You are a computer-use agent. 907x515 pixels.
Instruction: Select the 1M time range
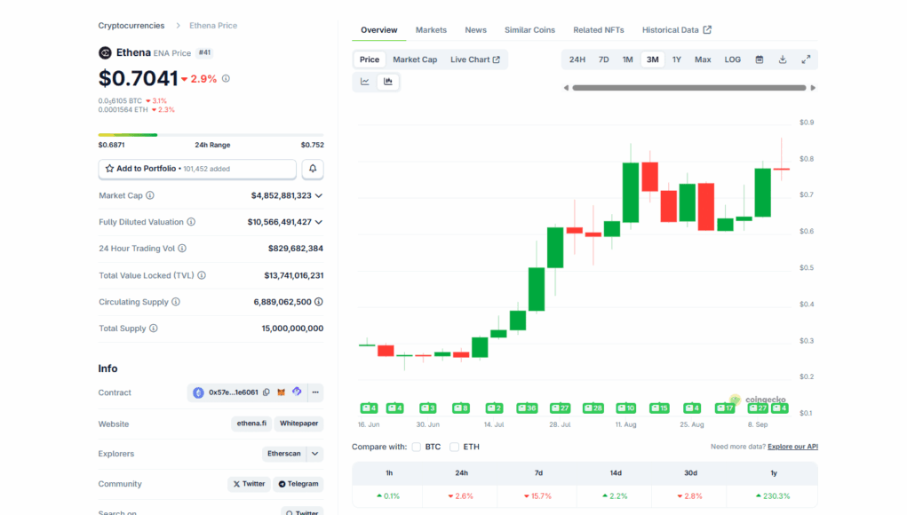tap(627, 59)
